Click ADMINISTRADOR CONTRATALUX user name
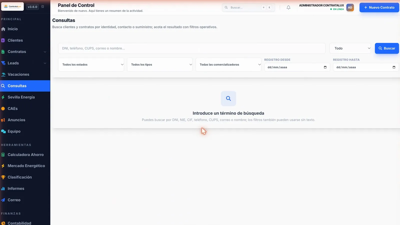 321,5
